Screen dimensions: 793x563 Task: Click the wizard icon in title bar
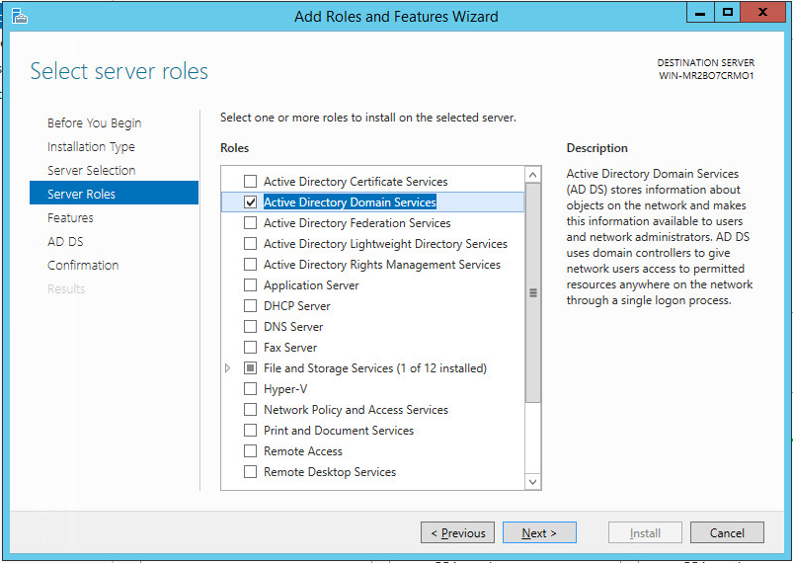(x=19, y=15)
